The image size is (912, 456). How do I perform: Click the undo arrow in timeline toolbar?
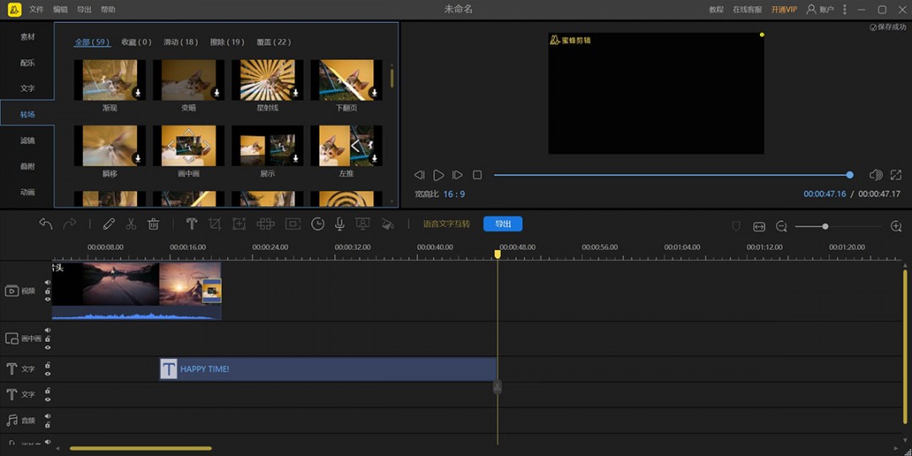pyautogui.click(x=46, y=224)
